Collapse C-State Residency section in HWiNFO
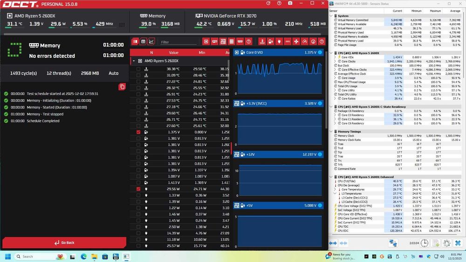This screenshot has height=262, width=466. coord(331,106)
